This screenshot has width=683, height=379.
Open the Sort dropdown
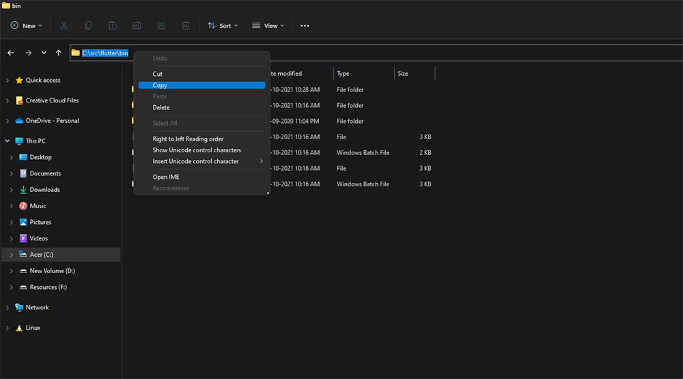pos(223,25)
